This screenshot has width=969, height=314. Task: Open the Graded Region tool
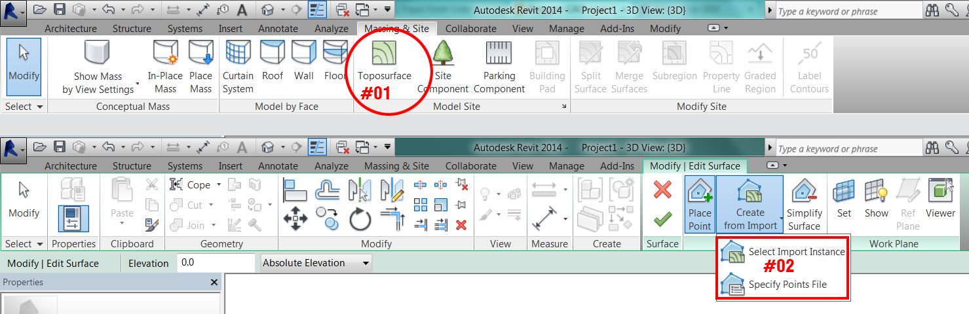pos(760,65)
